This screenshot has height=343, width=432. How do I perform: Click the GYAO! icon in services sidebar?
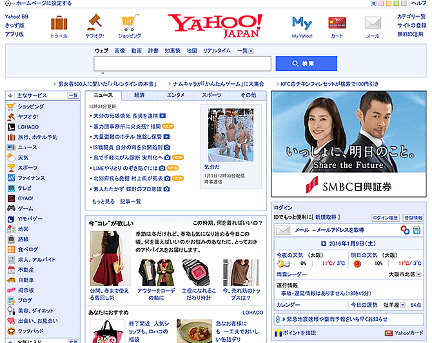tap(11, 198)
